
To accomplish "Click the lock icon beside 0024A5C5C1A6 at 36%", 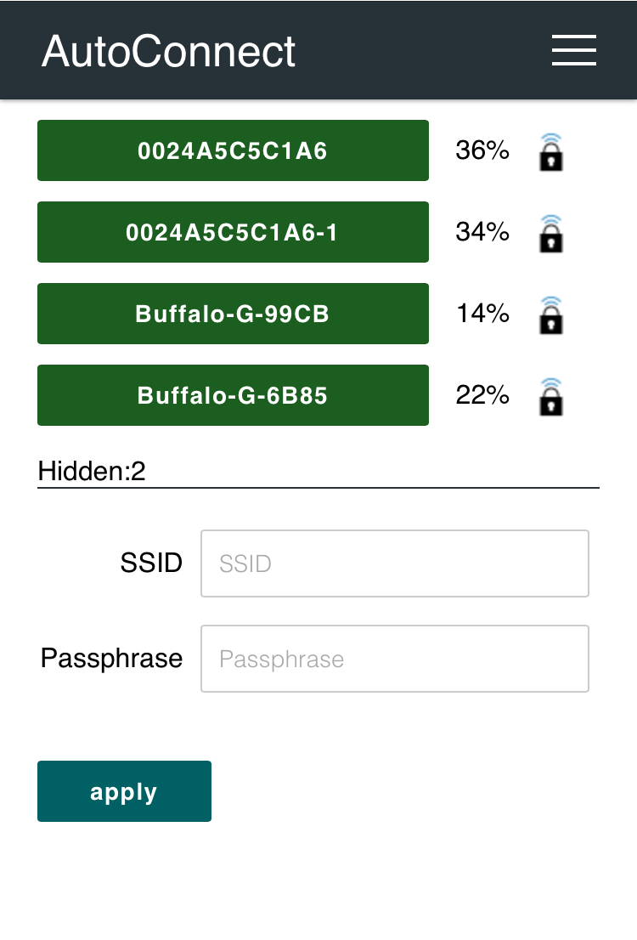I will pos(550,152).
